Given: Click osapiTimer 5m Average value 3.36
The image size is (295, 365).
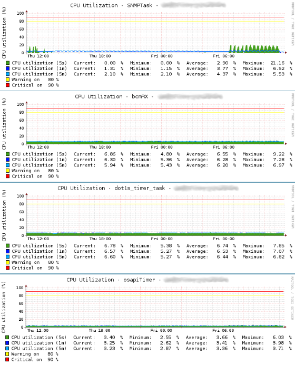Looking at the screenshot, I should click(222, 349).
